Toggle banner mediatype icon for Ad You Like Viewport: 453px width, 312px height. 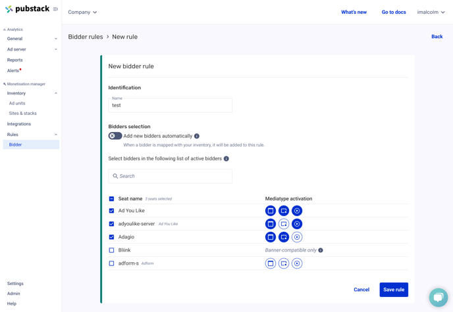coord(271,211)
